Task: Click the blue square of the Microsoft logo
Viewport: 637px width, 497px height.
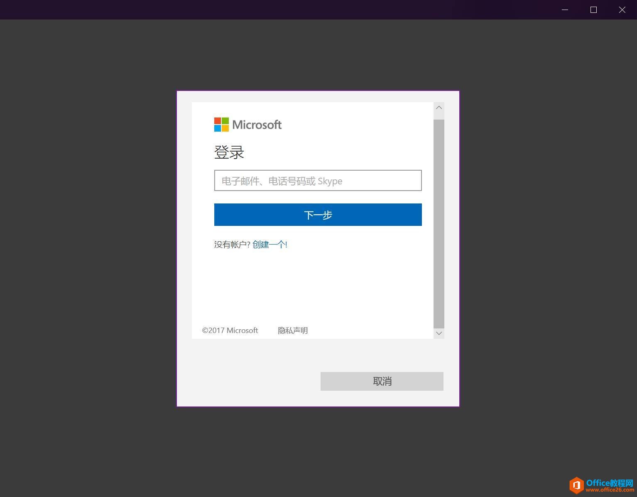Action: (x=217, y=128)
